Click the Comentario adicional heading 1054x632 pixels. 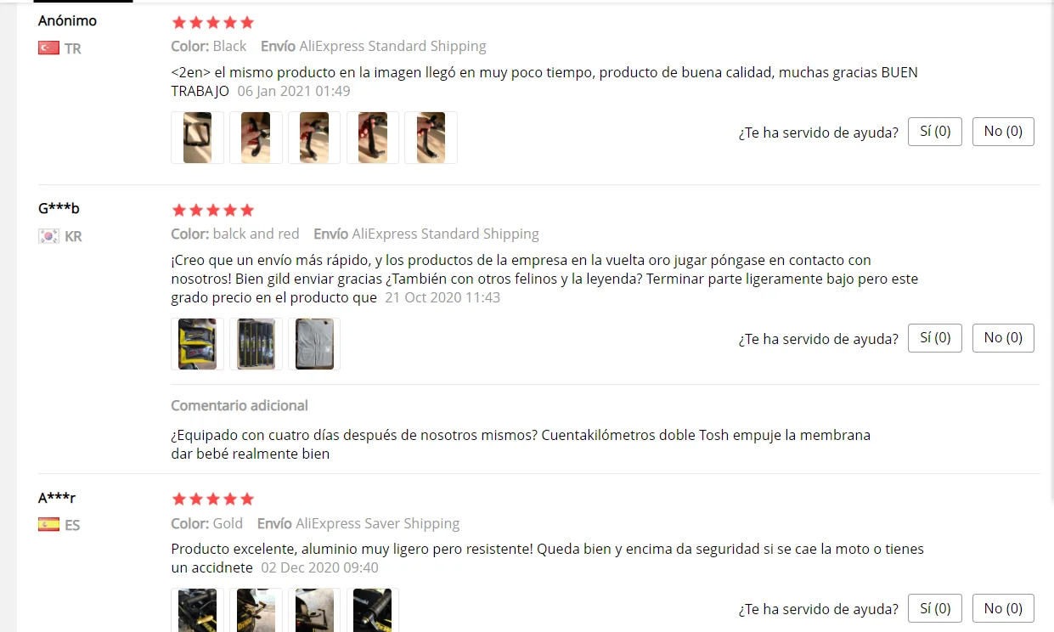(240, 405)
